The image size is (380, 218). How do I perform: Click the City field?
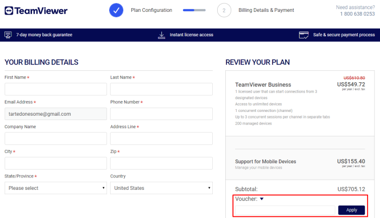click(x=55, y=163)
